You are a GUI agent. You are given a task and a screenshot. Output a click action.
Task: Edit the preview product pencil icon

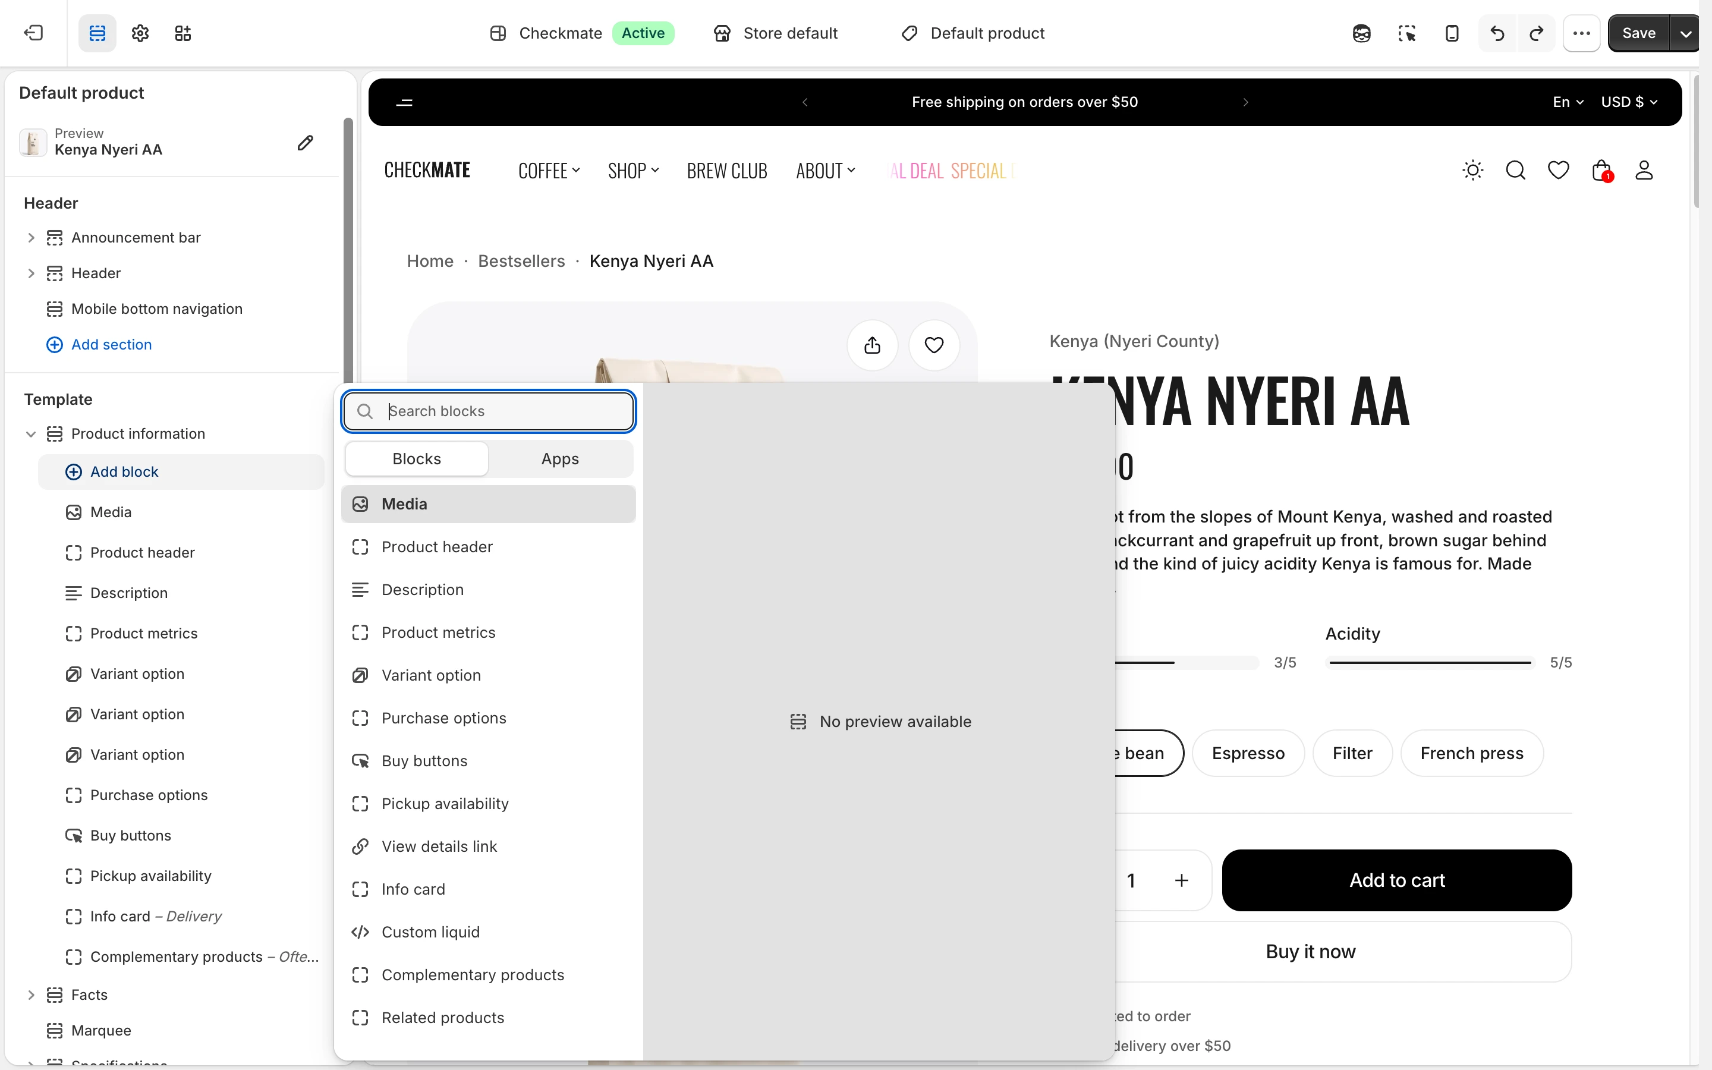[x=305, y=143]
